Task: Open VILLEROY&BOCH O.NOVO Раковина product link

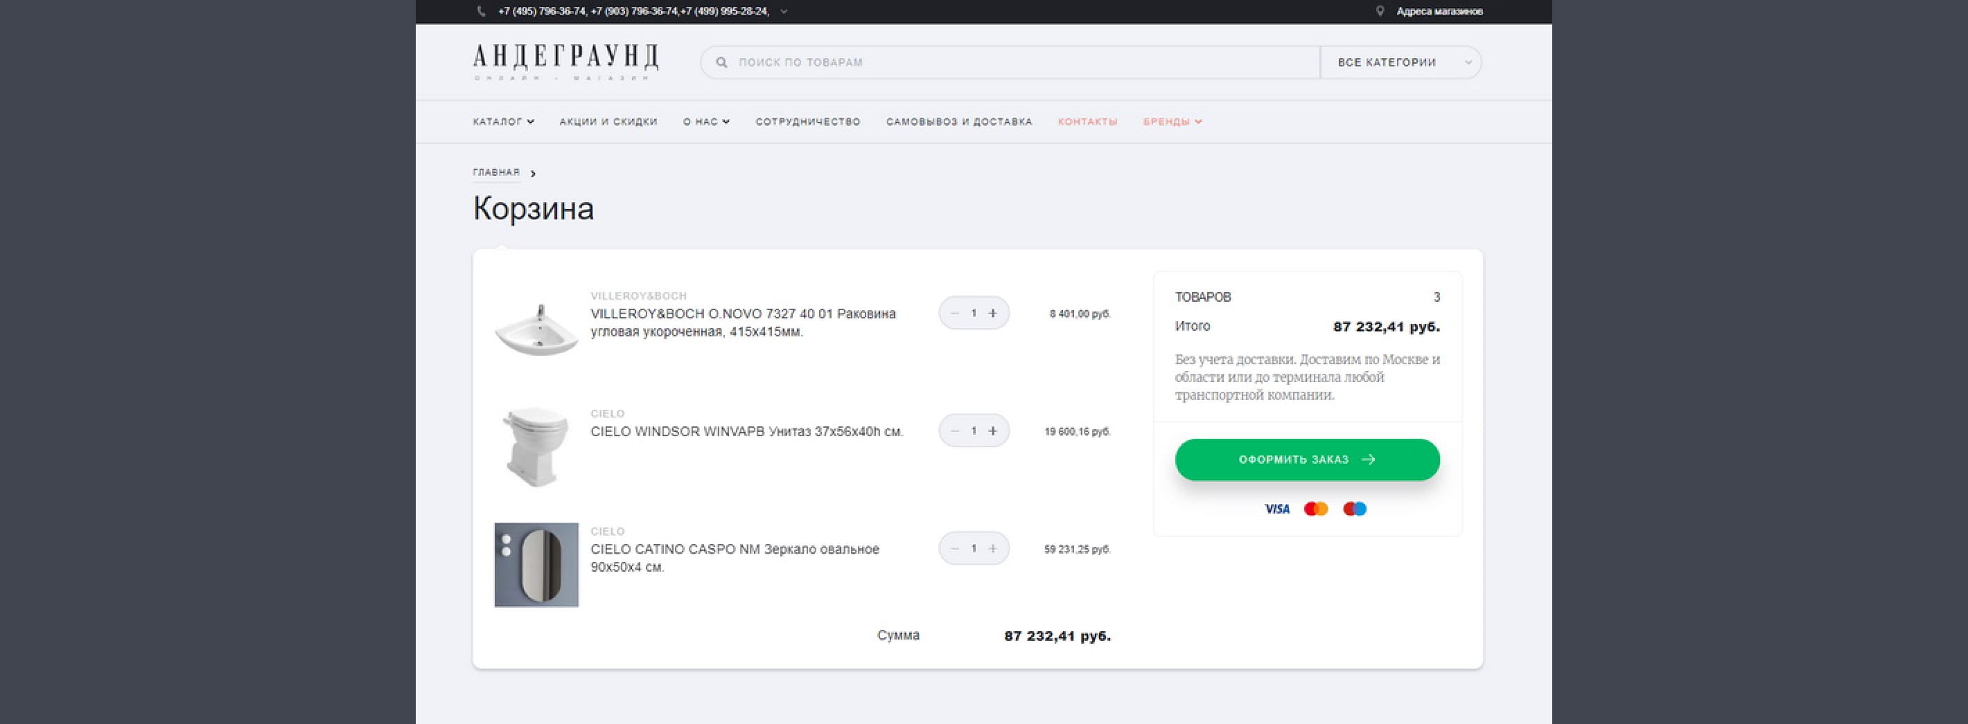Action: (743, 323)
